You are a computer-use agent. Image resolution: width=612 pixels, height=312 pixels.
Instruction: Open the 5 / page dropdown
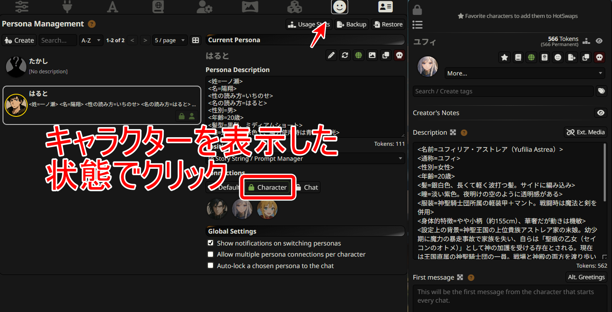[x=170, y=40]
